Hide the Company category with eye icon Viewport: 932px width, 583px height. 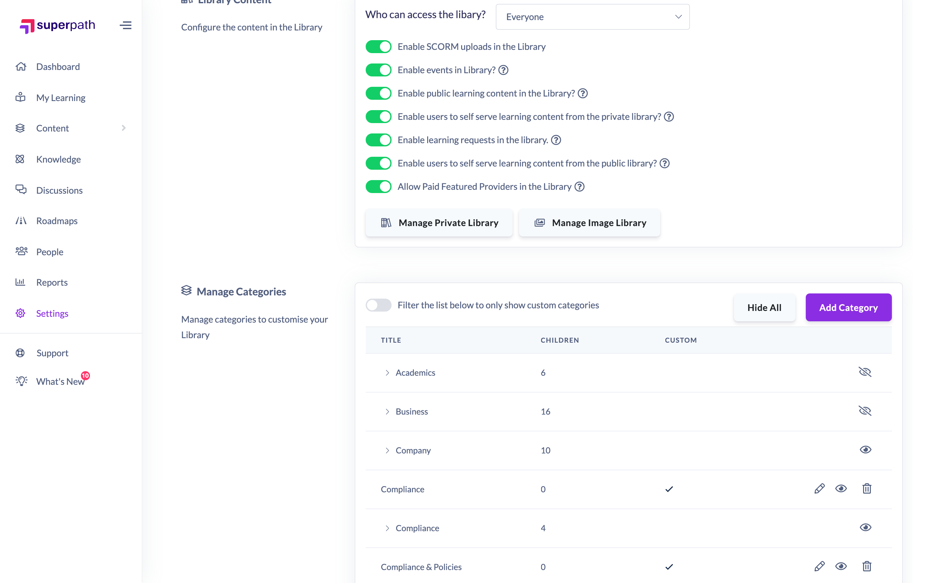pos(865,450)
